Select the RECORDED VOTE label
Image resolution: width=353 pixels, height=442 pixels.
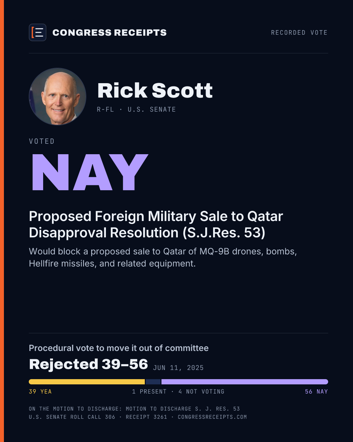(299, 32)
